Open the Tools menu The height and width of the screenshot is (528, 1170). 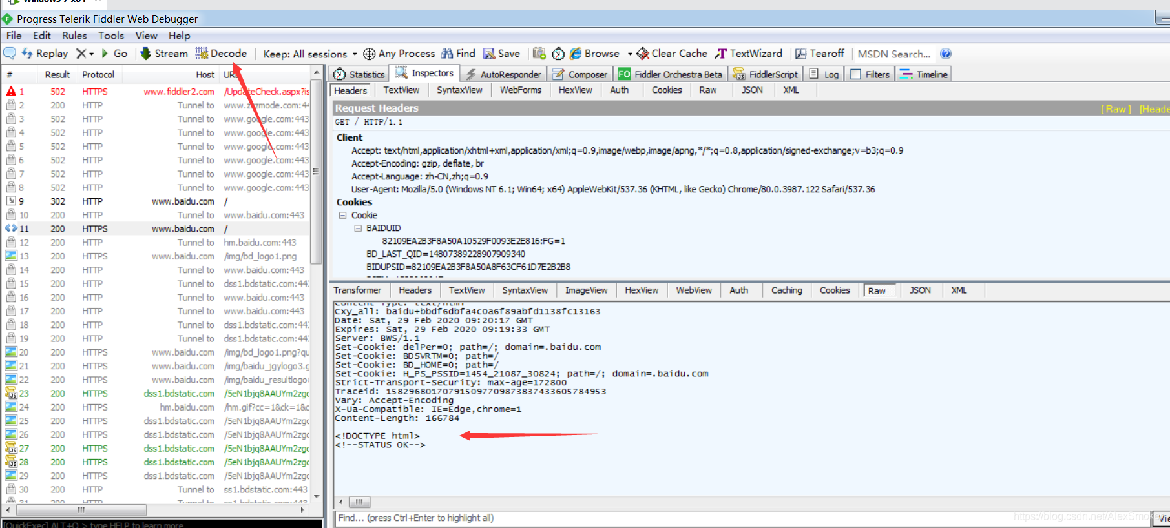pyautogui.click(x=111, y=36)
